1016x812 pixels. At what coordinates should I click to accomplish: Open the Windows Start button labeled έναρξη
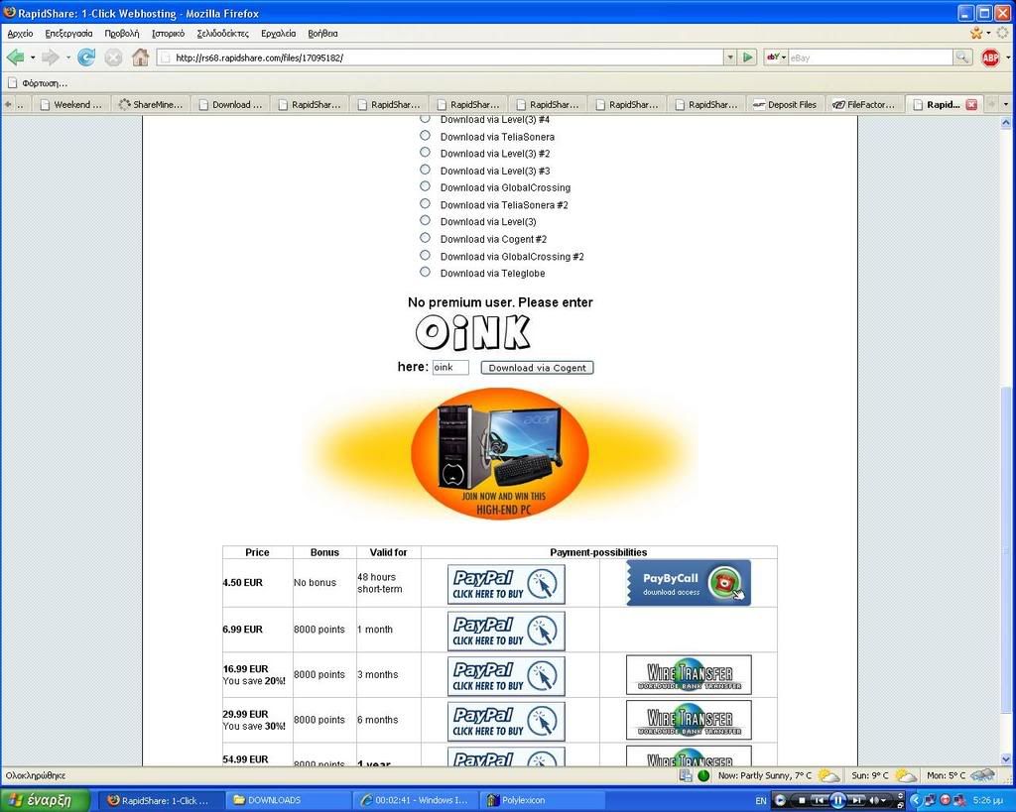pyautogui.click(x=46, y=800)
